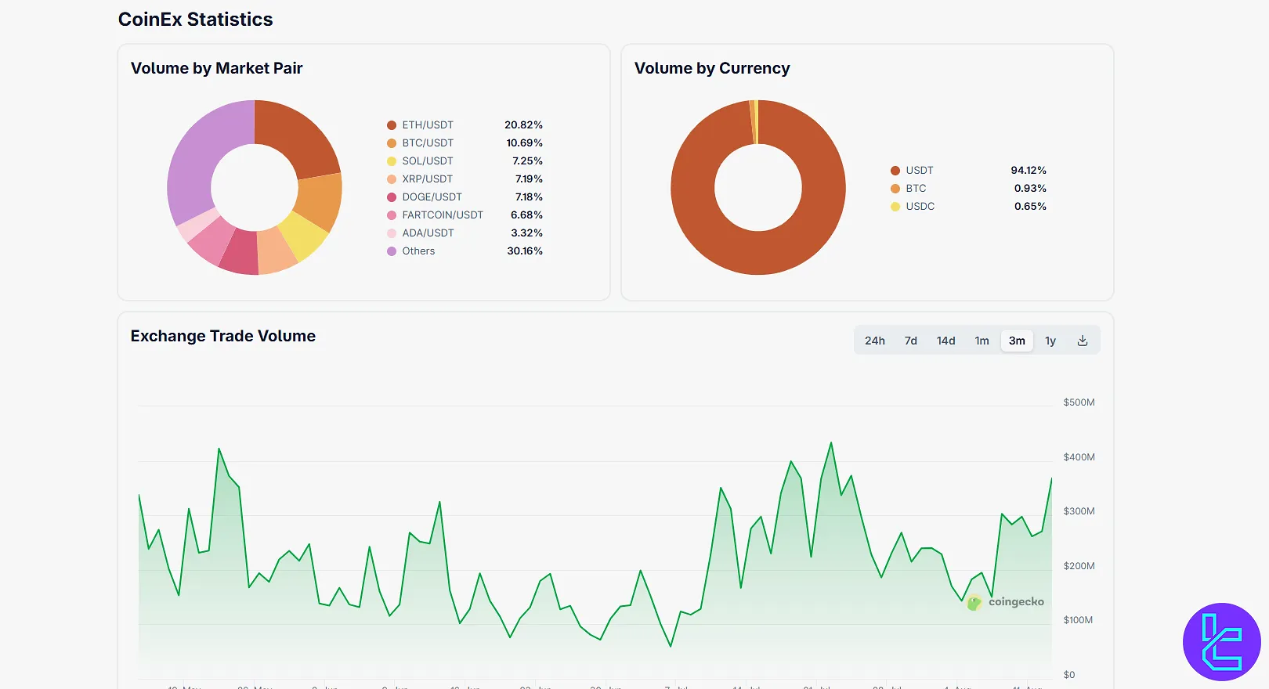Click the 0.65% USDC share value
1269x689 pixels.
1030,207
